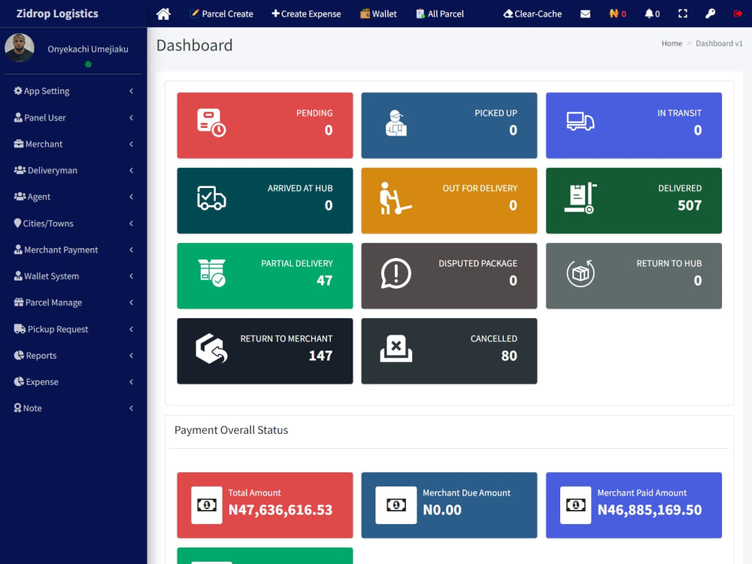This screenshot has height=564, width=752.
Task: Click the Partial Delivery box icon
Action: [211, 273]
